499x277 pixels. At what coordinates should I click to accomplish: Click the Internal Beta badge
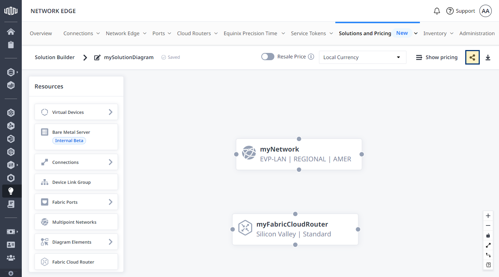pos(69,141)
